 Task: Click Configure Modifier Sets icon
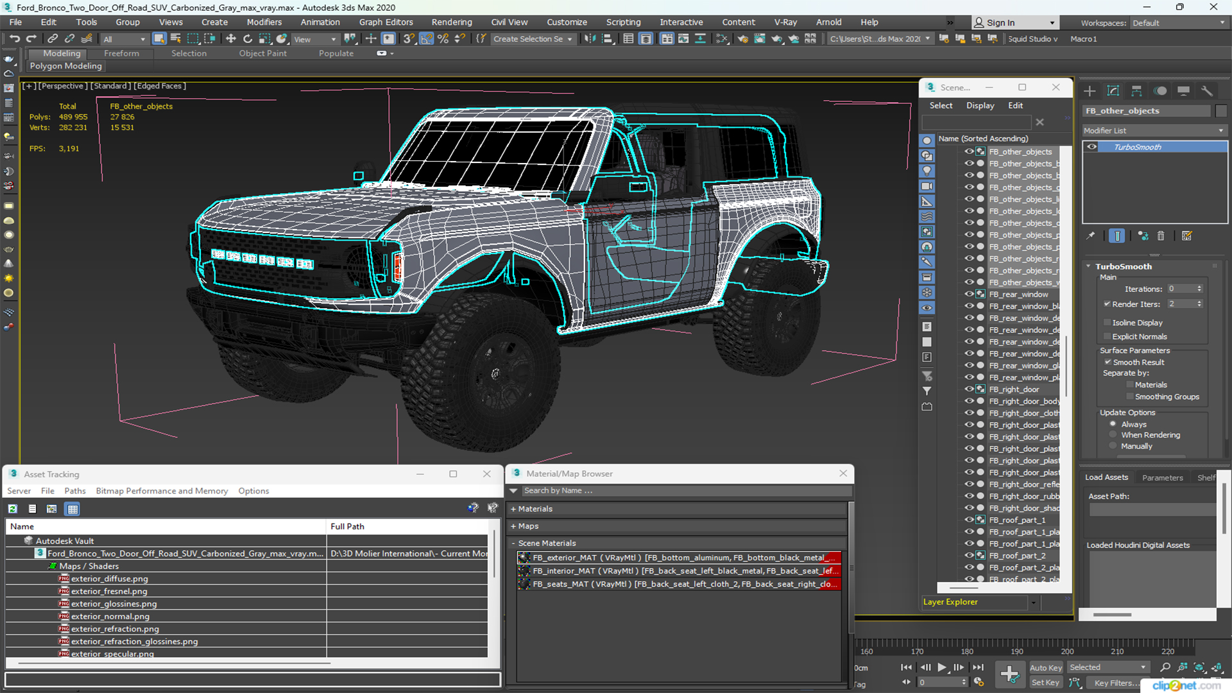click(1186, 235)
